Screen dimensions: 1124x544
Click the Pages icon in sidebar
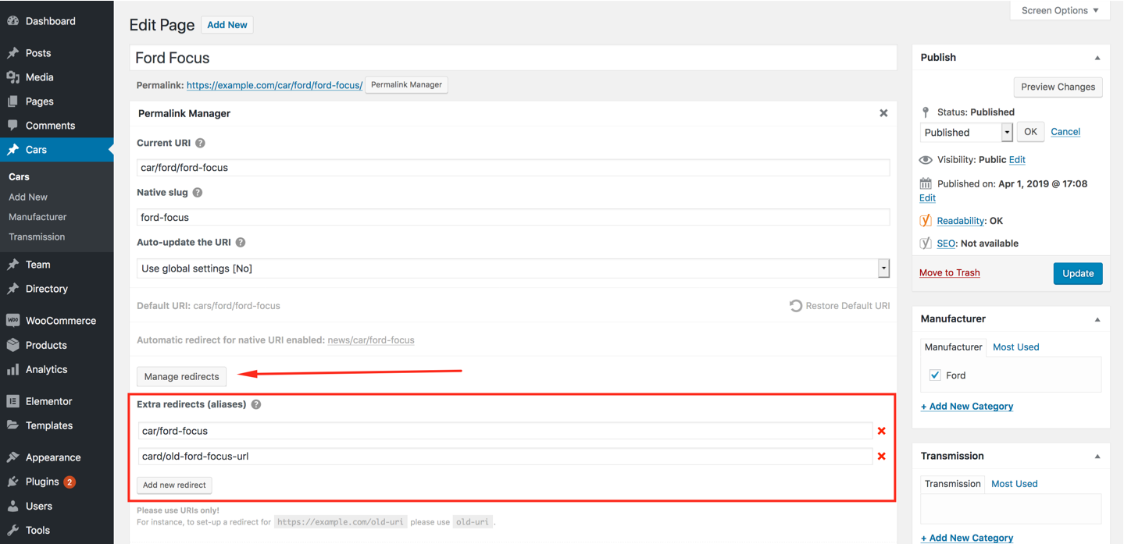[12, 101]
